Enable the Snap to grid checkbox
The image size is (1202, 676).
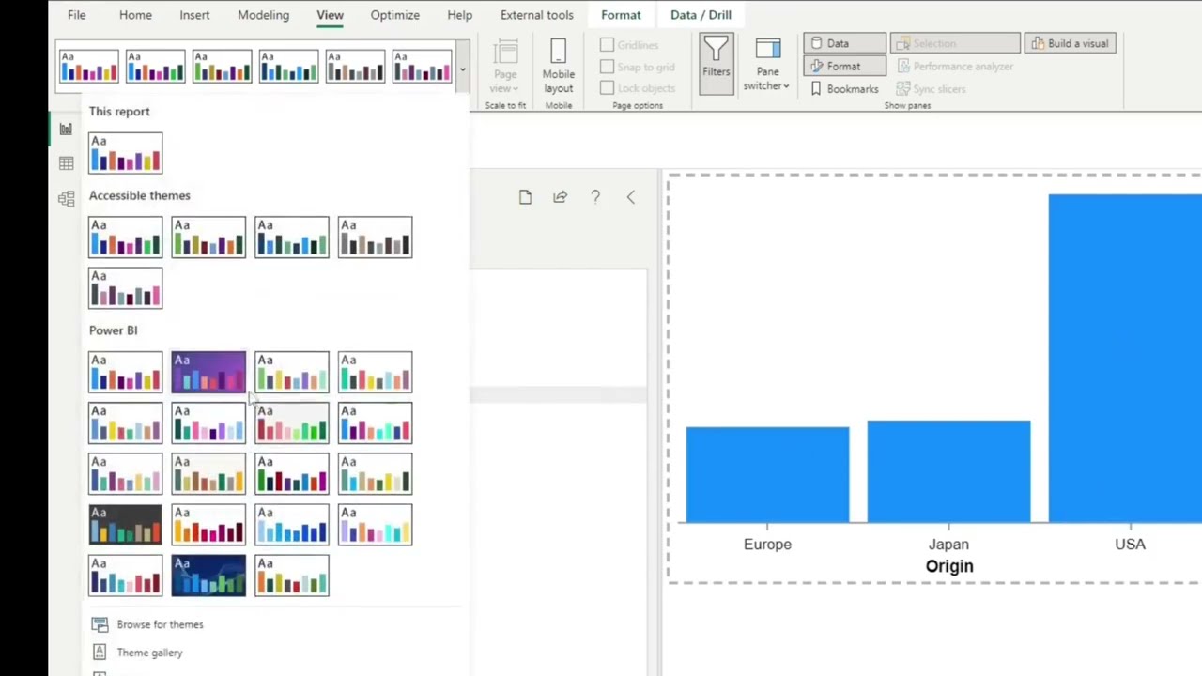pyautogui.click(x=607, y=67)
